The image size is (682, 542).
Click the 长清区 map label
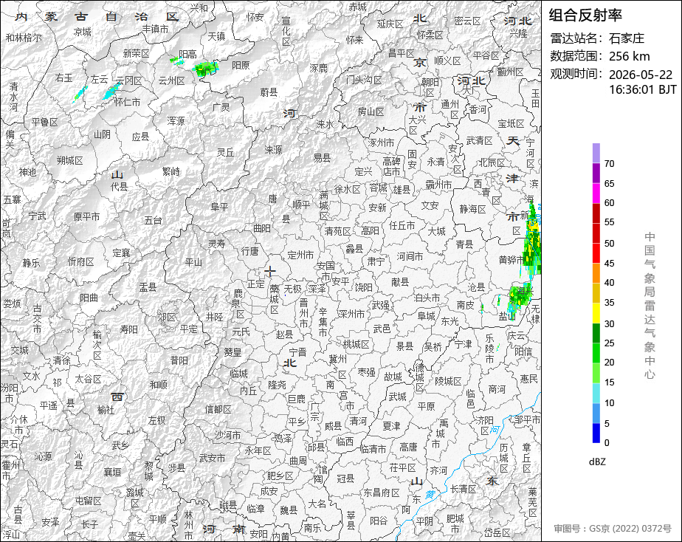pyautogui.click(x=464, y=489)
